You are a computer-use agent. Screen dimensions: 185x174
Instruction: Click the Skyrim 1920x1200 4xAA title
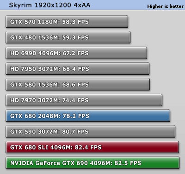pyautogui.click(x=49, y=5)
